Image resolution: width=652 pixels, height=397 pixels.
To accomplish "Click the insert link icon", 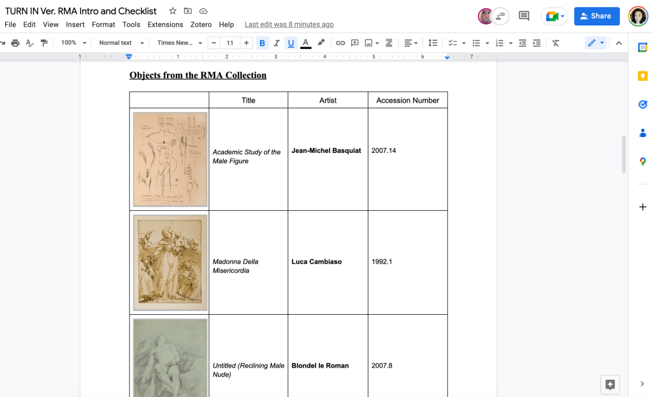I will 340,43.
